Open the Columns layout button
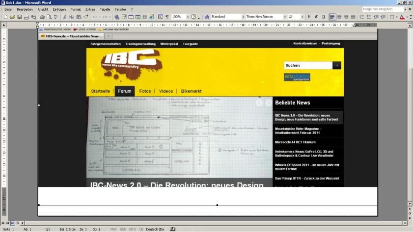 [x=144, y=17]
